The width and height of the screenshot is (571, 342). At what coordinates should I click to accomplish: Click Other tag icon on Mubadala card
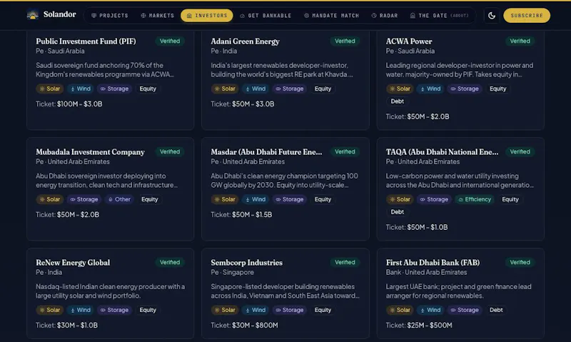pyautogui.click(x=111, y=200)
